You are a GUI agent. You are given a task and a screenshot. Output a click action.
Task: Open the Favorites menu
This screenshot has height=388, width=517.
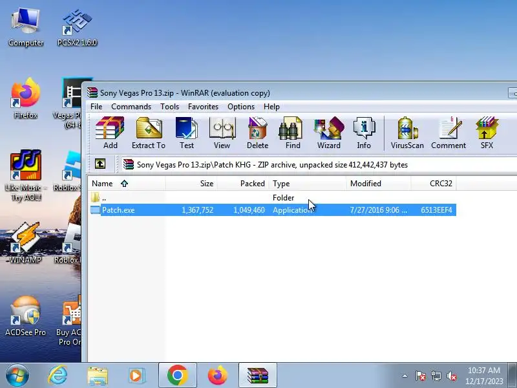click(203, 107)
